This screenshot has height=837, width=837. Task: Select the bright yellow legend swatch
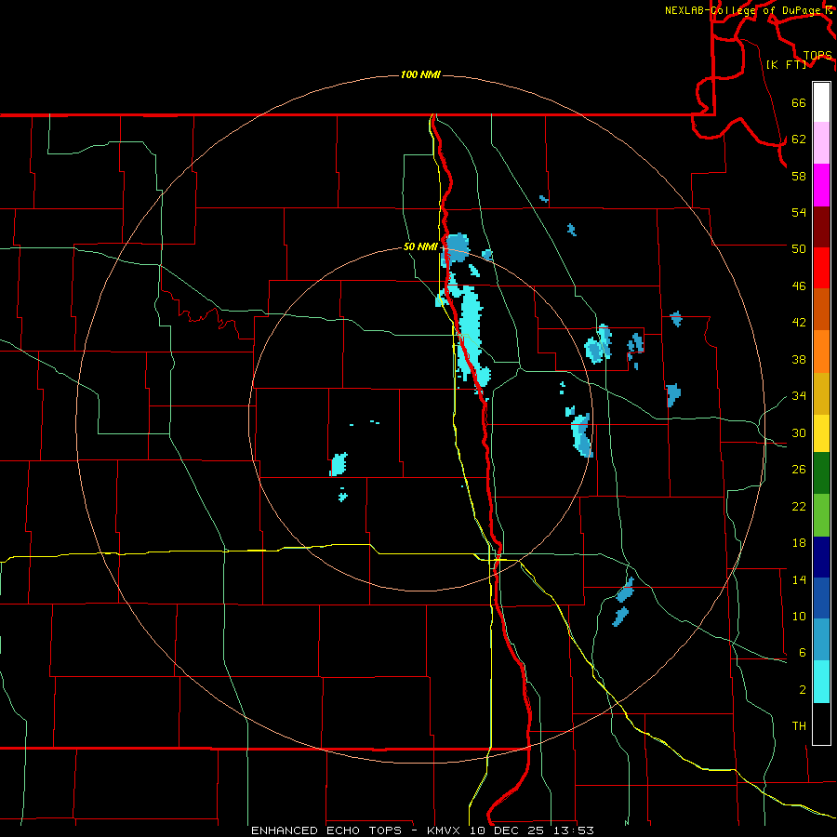click(x=821, y=433)
